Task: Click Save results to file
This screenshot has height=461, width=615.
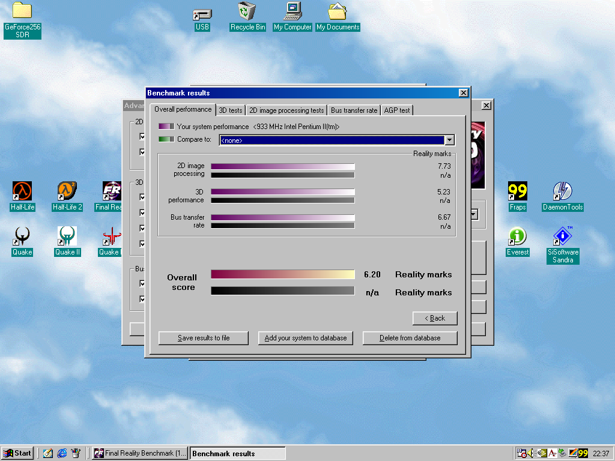Action: point(204,338)
